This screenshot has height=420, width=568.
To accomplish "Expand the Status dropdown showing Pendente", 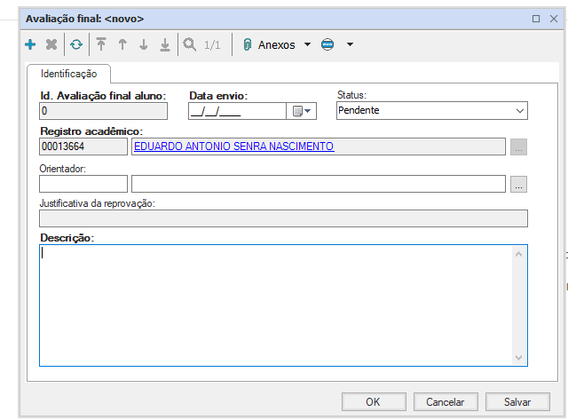I will pyautogui.click(x=519, y=111).
